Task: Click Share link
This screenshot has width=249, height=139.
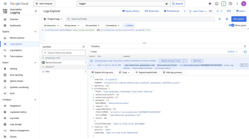Action: [152, 11]
